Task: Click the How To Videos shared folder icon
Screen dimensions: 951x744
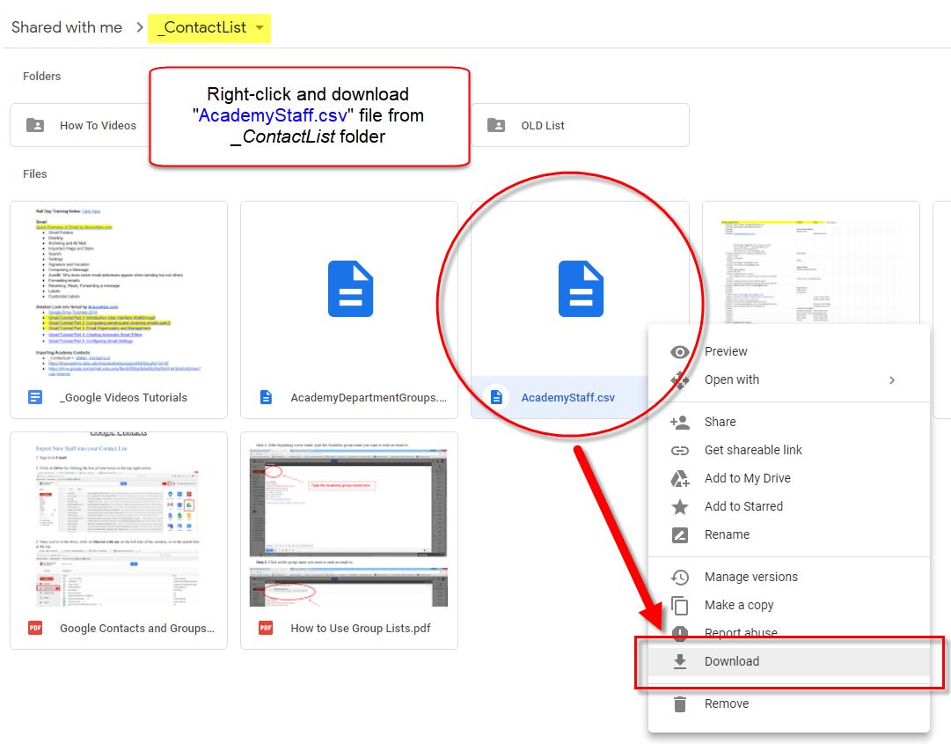Action: tap(35, 125)
